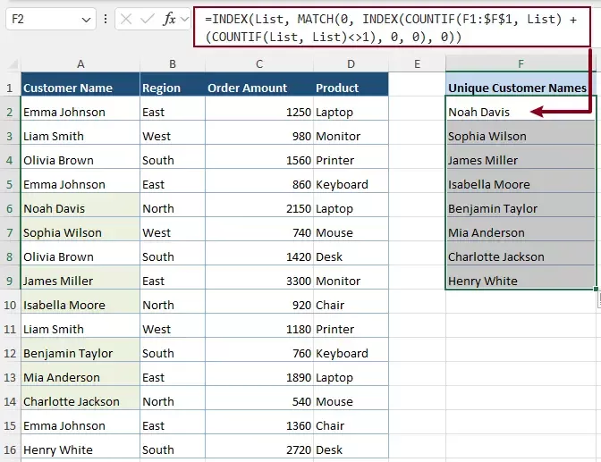Select Benjamin Taylor in column F
Image resolution: width=601 pixels, height=462 pixels.
coord(521,205)
